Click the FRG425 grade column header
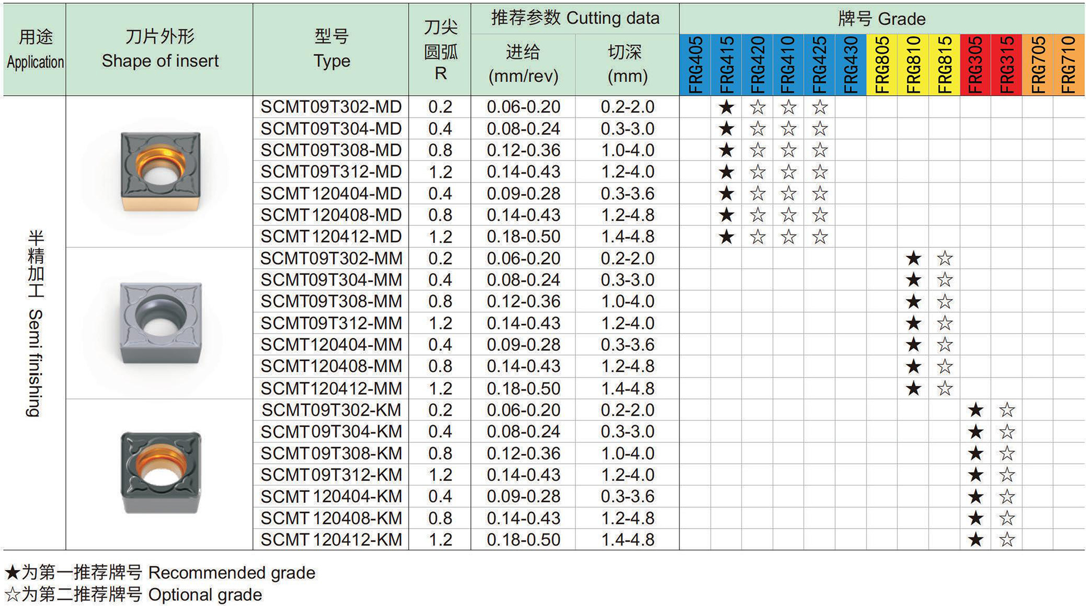This screenshot has width=1086, height=606. pos(819,65)
